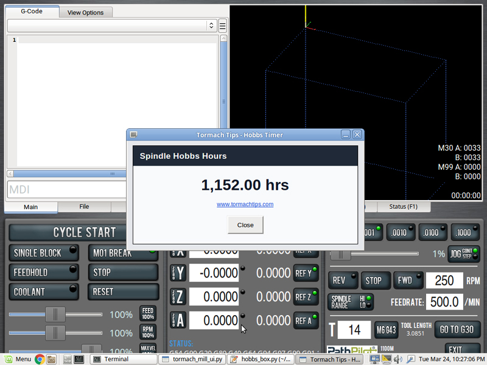Open the file manager launcher icon
The height and width of the screenshot is (365, 487).
point(52,359)
